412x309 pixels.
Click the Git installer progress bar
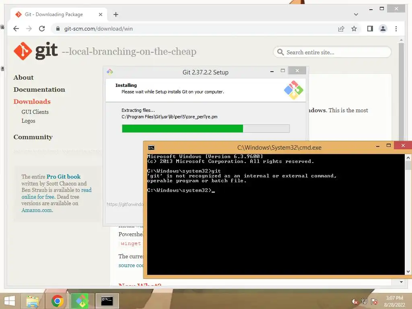[206, 128]
